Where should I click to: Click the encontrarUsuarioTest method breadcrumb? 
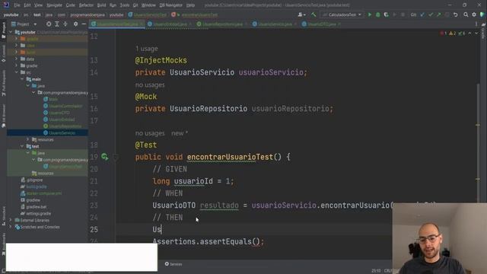[x=199, y=14]
